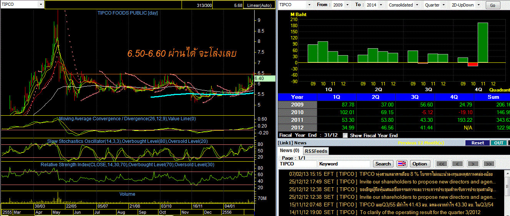The width and height of the screenshot is (510, 216).
Task: Open the 15/11/12 07:48 EFT news item
Action: coord(391,205)
